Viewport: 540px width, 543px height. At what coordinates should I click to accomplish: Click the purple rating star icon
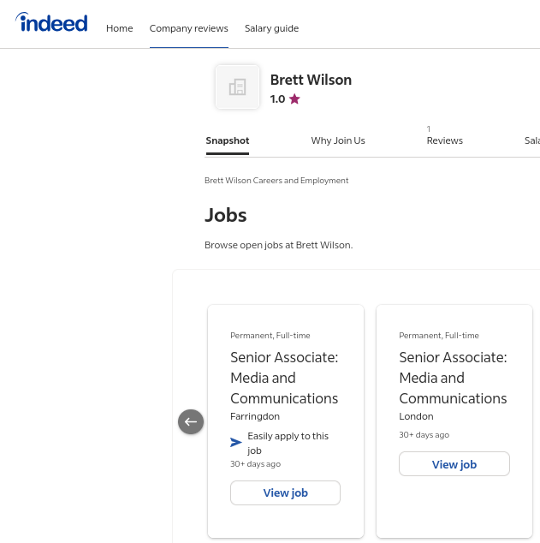point(294,99)
